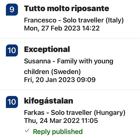Click the (Italy) country label
Screen dimensions: 140x140
tap(115, 20)
